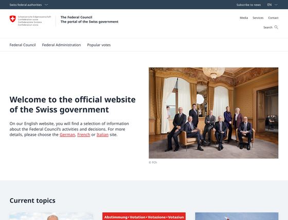288x220 pixels.
Task: Open the Contact link
Action: point(273,18)
